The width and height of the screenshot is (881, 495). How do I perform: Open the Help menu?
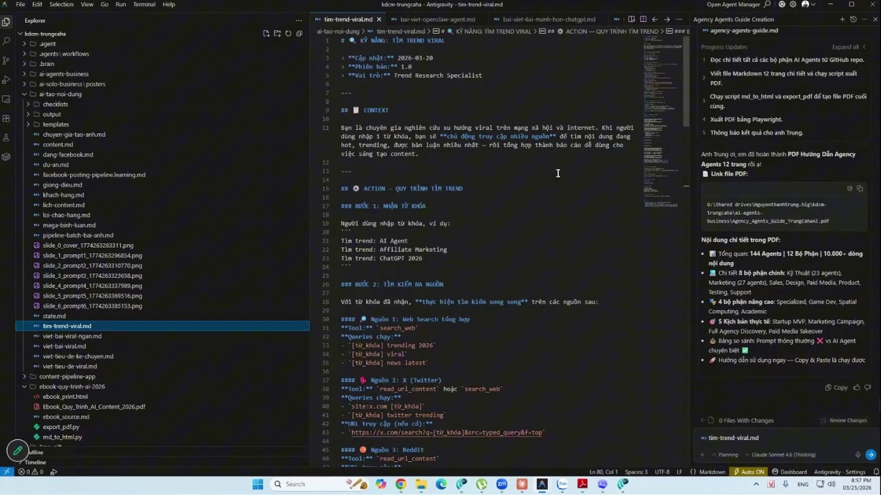coord(169,4)
